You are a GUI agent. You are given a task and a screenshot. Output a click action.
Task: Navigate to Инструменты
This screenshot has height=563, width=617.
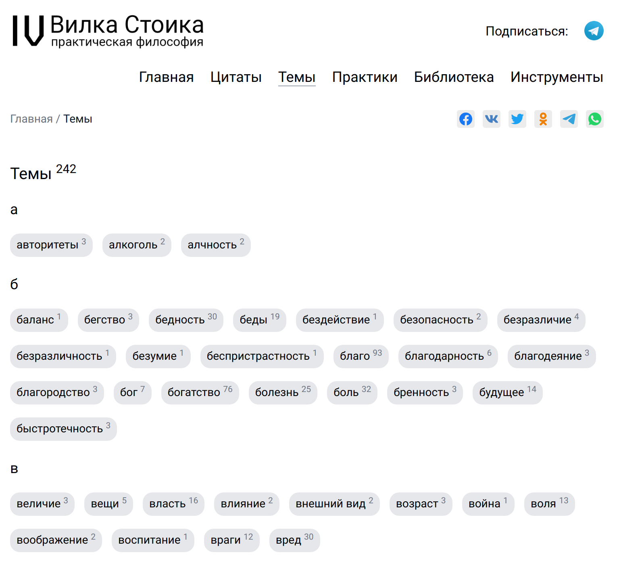(557, 77)
